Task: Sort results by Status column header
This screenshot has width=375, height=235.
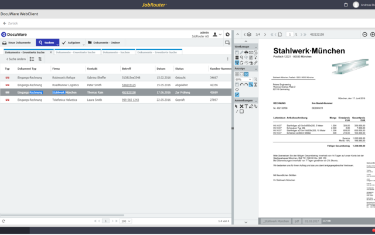Action: [179, 69]
